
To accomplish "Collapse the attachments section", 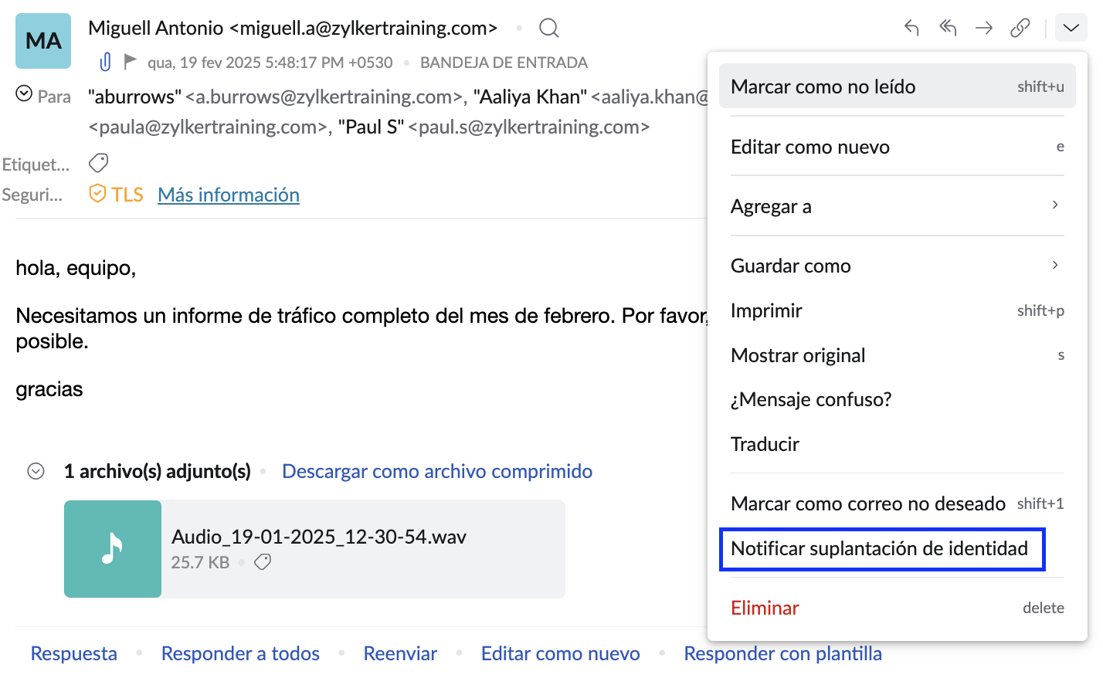I will click(36, 471).
